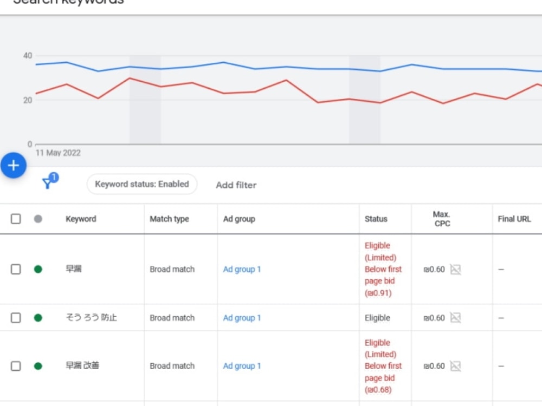Viewport: 542px width, 406px height.
Task: Check the box for keyword 早漏
Action: point(16,269)
